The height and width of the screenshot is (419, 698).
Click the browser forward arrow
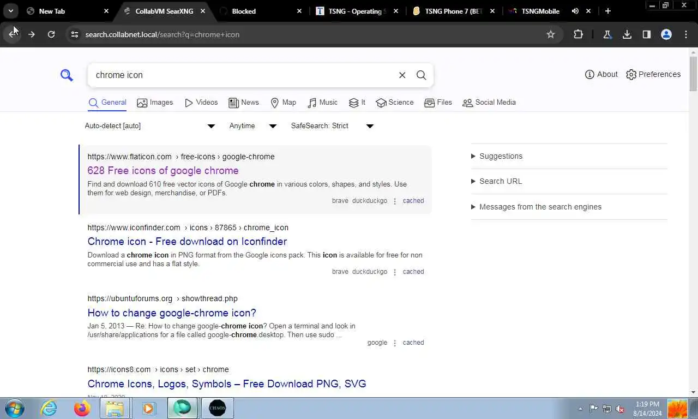click(x=32, y=34)
